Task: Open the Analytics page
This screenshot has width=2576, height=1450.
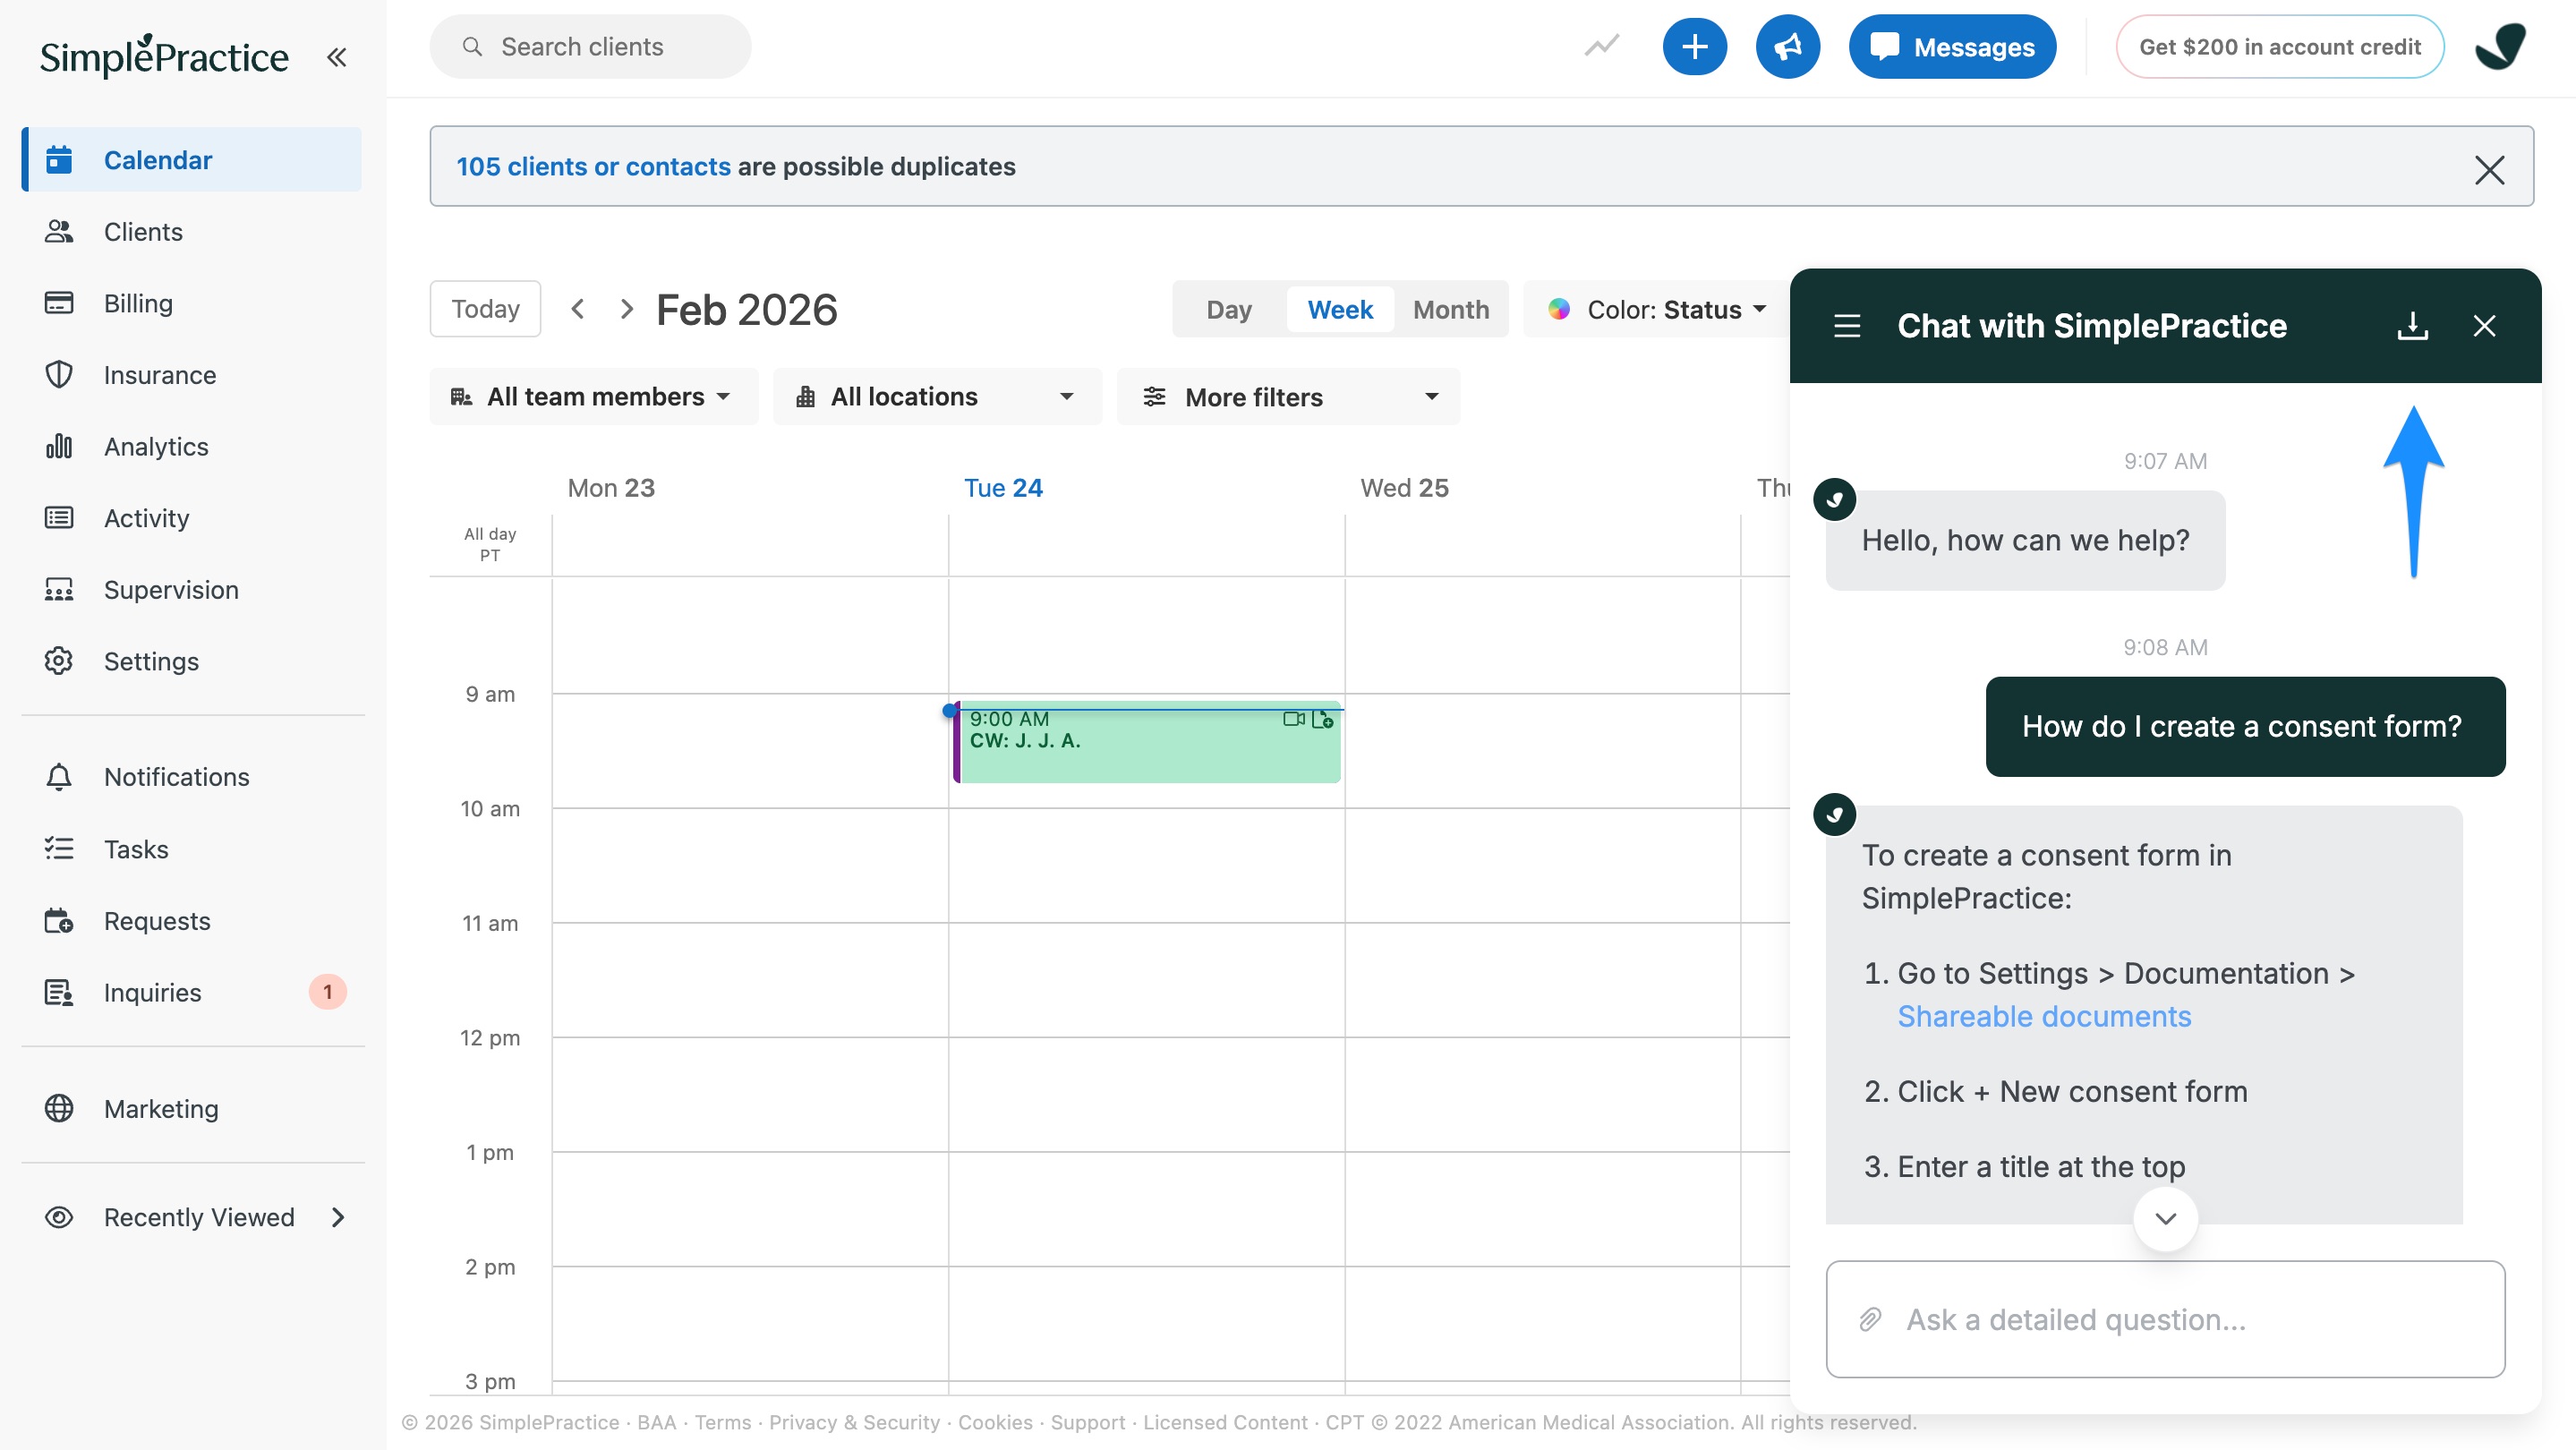Action: [192, 446]
